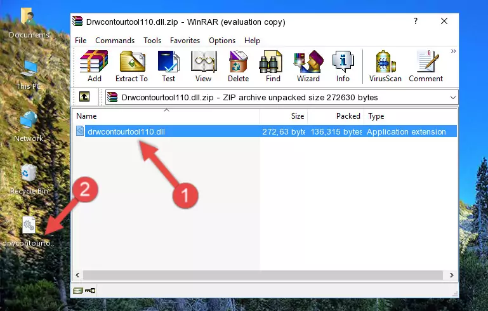Click the question mark help button
Screen dimensions: 488x311
416,21
